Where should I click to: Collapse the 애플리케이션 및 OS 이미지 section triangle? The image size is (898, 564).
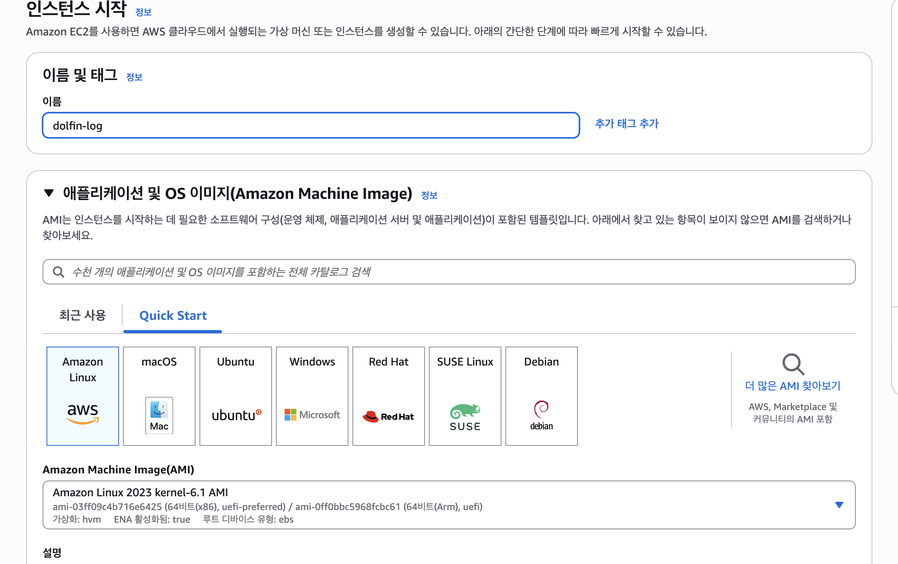(49, 193)
